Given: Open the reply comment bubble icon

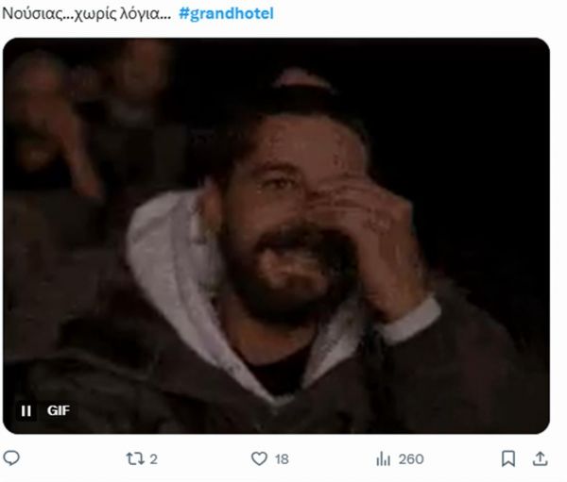Looking at the screenshot, I should [11, 458].
